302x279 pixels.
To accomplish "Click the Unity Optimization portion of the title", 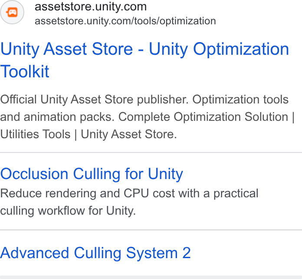I will click(219, 49).
